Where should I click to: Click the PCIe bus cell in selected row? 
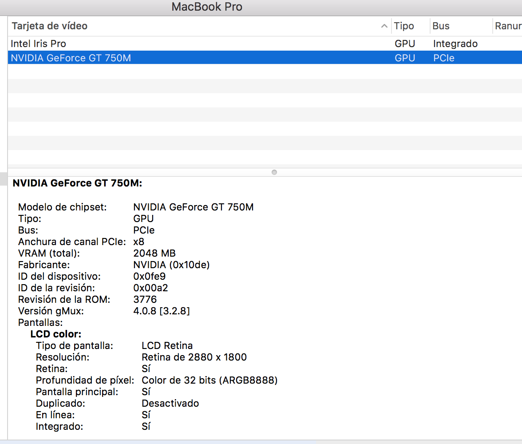coord(443,58)
